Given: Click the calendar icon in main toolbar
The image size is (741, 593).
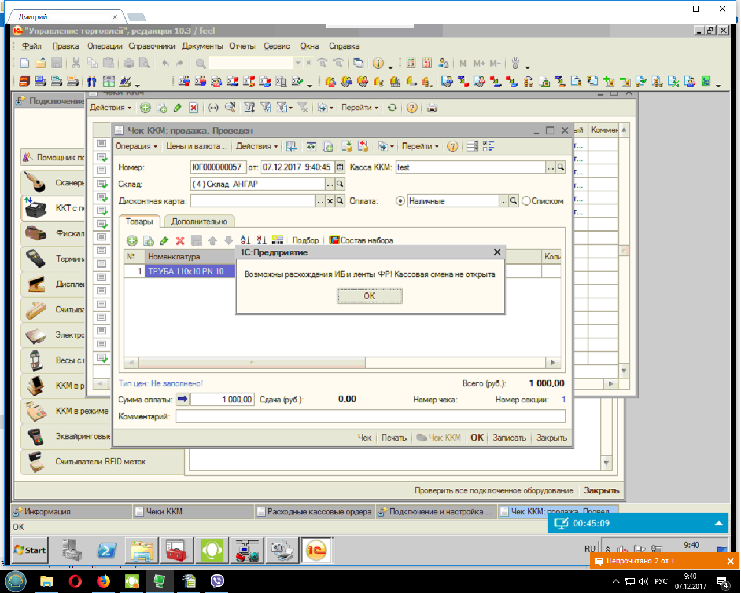Looking at the screenshot, I should [427, 63].
